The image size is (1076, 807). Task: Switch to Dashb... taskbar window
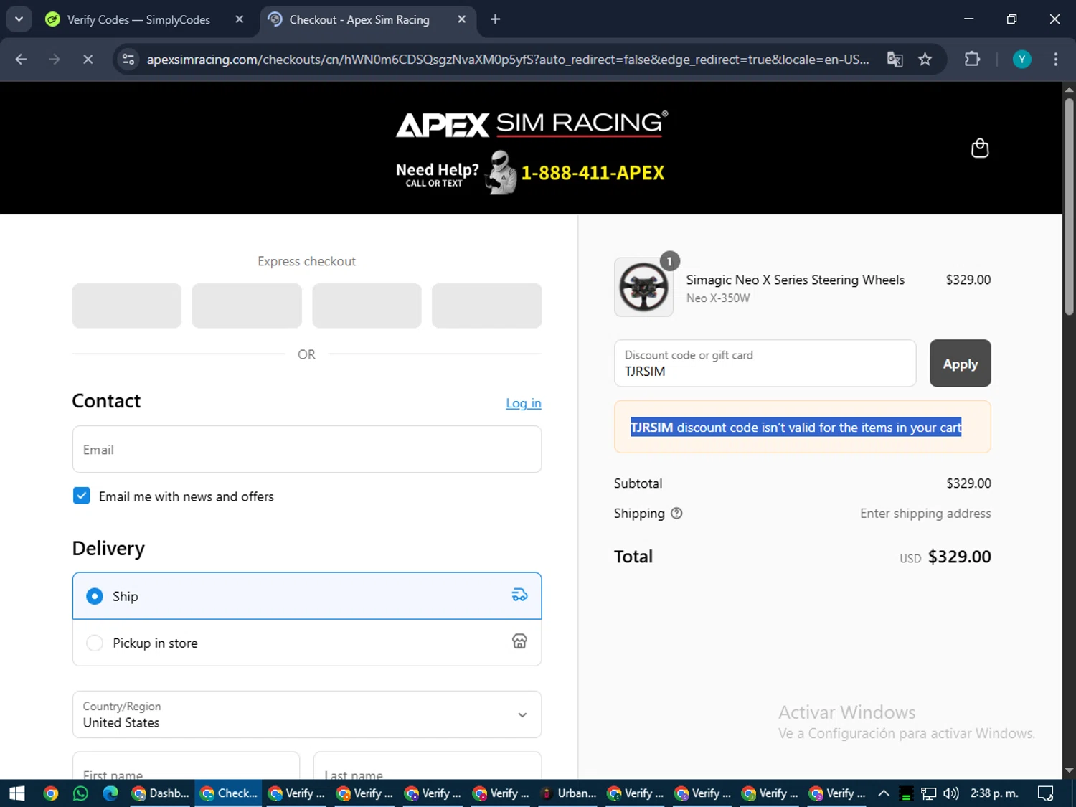pos(161,793)
